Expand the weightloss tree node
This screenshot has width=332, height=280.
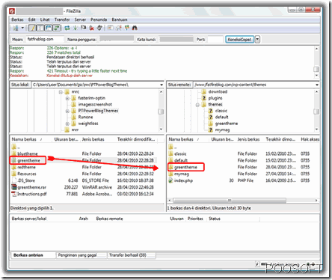pos(67,124)
